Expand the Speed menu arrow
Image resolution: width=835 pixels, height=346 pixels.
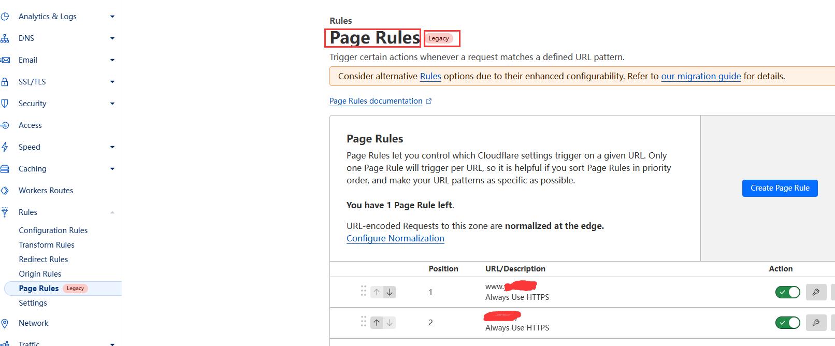112,147
